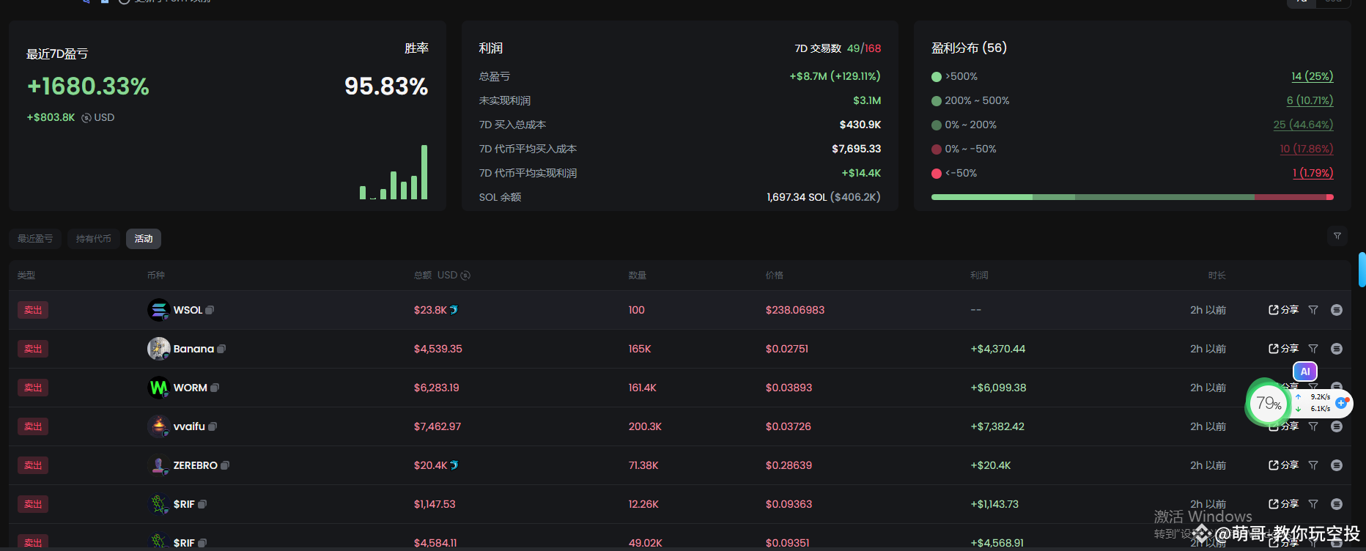The height and width of the screenshot is (551, 1366).
Task: Open round menu icon on $RIF $1,147.53 row
Action: (x=1337, y=504)
